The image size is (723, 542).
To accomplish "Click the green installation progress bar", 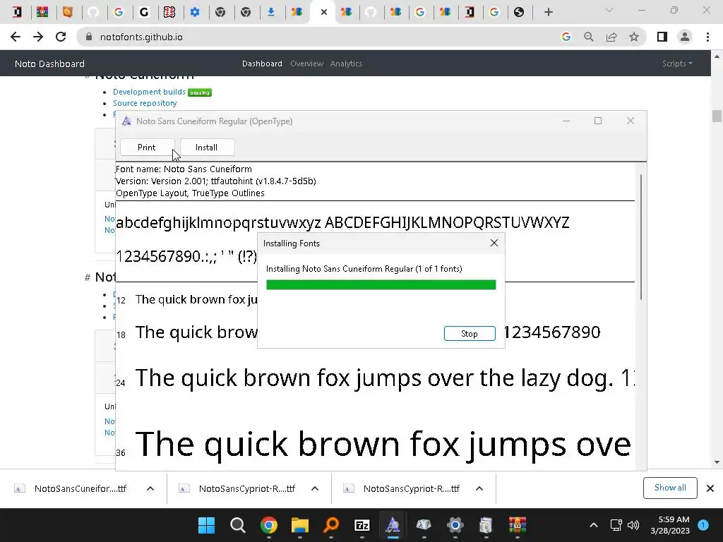I will coord(381,285).
